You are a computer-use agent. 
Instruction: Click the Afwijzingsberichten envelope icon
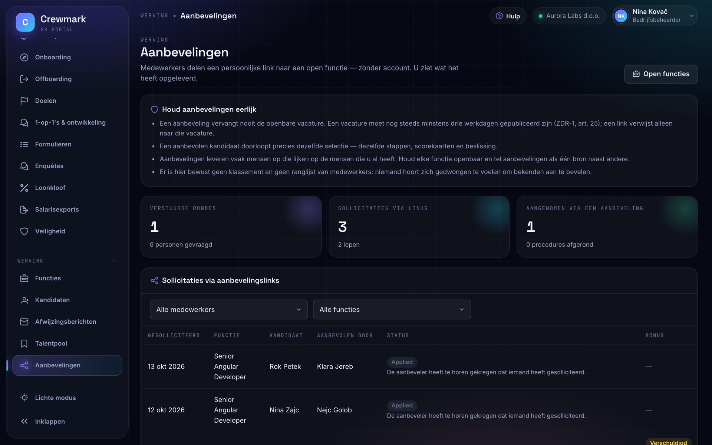point(24,322)
